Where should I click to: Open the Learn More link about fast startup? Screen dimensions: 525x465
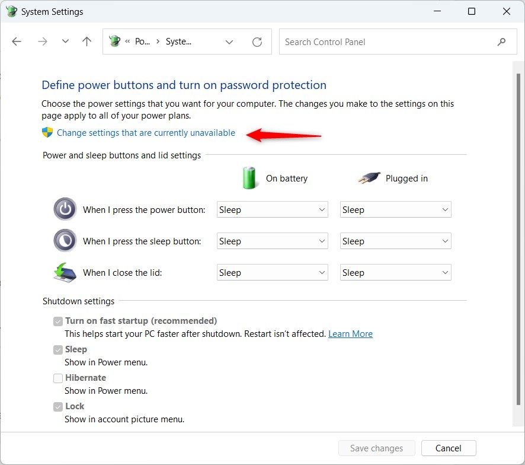pos(350,333)
